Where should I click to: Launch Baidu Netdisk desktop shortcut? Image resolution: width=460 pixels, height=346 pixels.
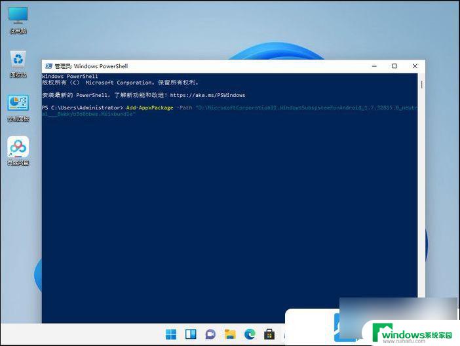coord(18,151)
